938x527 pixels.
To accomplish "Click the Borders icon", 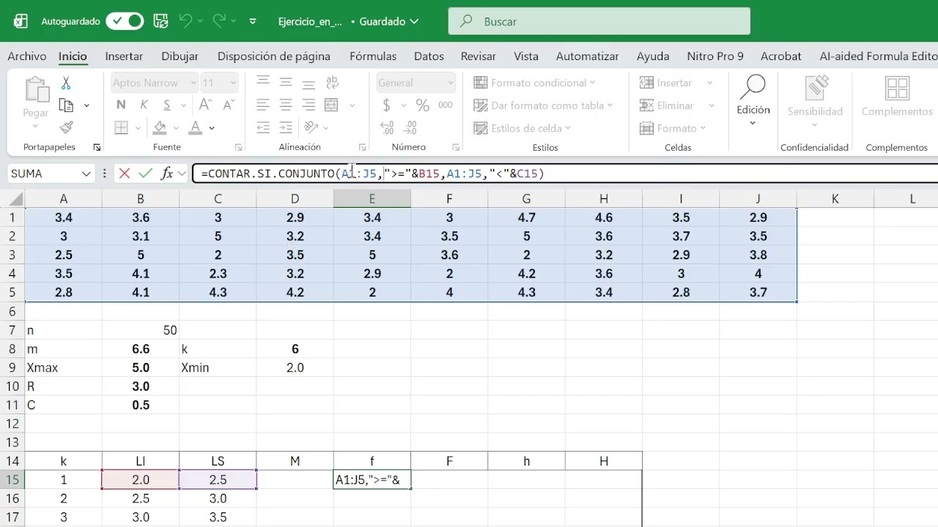I will point(122,128).
